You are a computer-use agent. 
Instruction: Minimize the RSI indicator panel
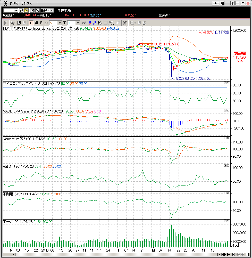225,165
